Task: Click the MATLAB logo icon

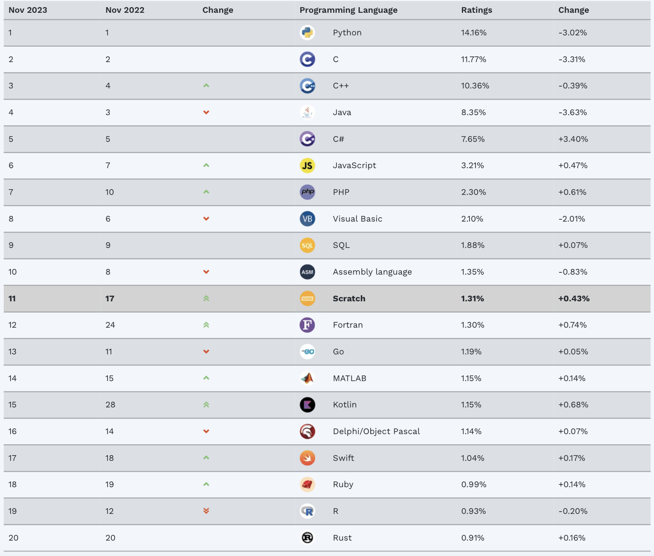Action: [307, 378]
